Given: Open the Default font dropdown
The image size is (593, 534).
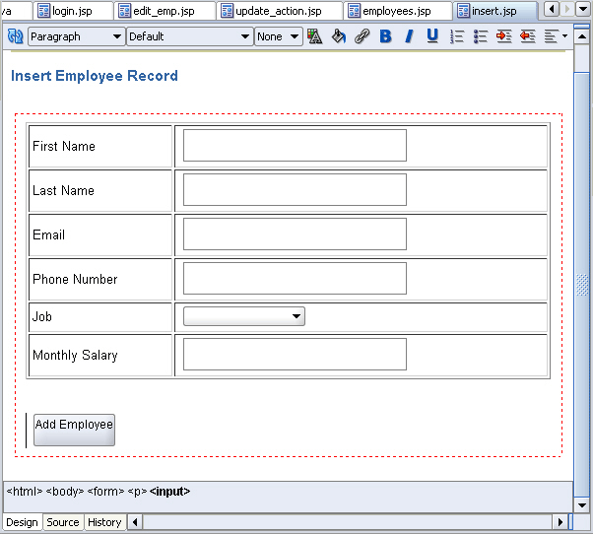Looking at the screenshot, I should pos(189,36).
